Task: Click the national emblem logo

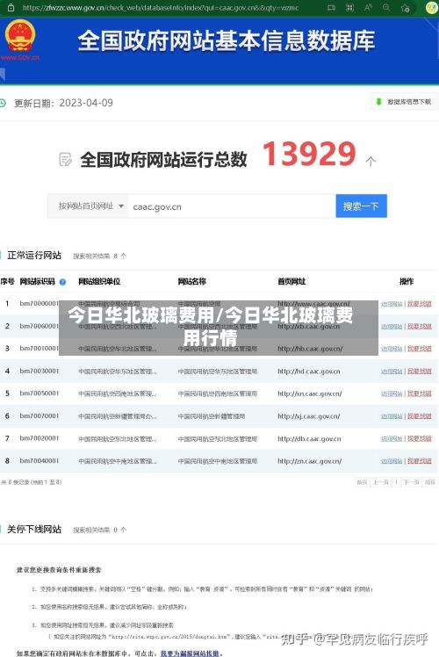Action: point(20,36)
